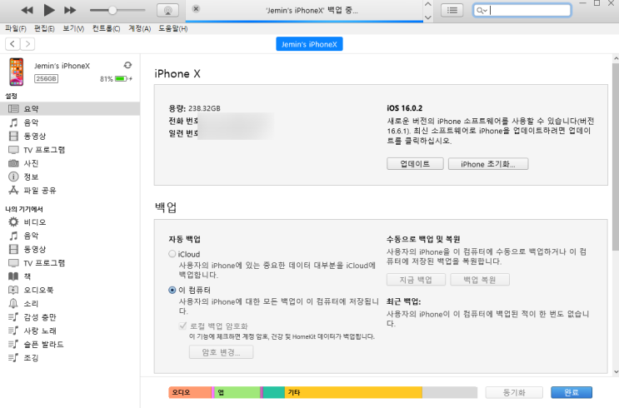Click the 업데이트 button
The width and height of the screenshot is (619, 408).
pyautogui.click(x=415, y=164)
